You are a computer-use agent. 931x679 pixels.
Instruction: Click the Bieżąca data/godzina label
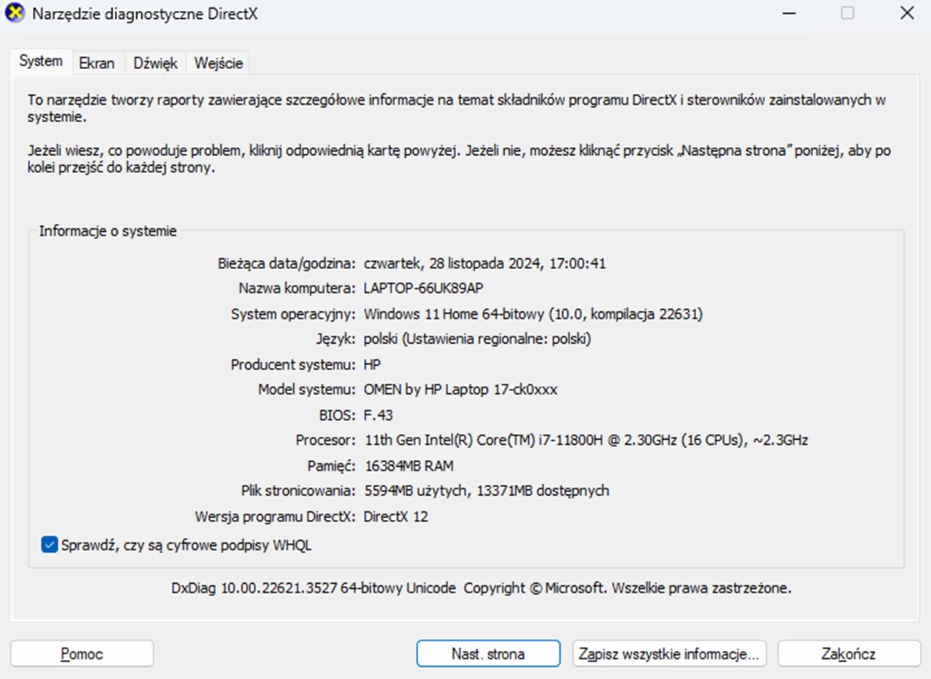pos(287,263)
